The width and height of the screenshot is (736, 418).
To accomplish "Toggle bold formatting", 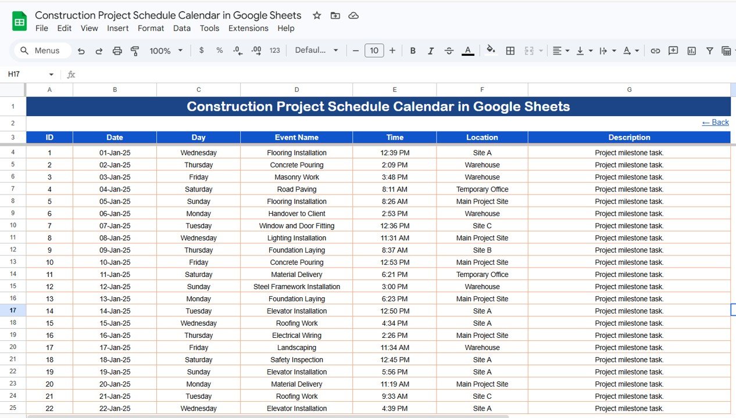I will [x=413, y=51].
